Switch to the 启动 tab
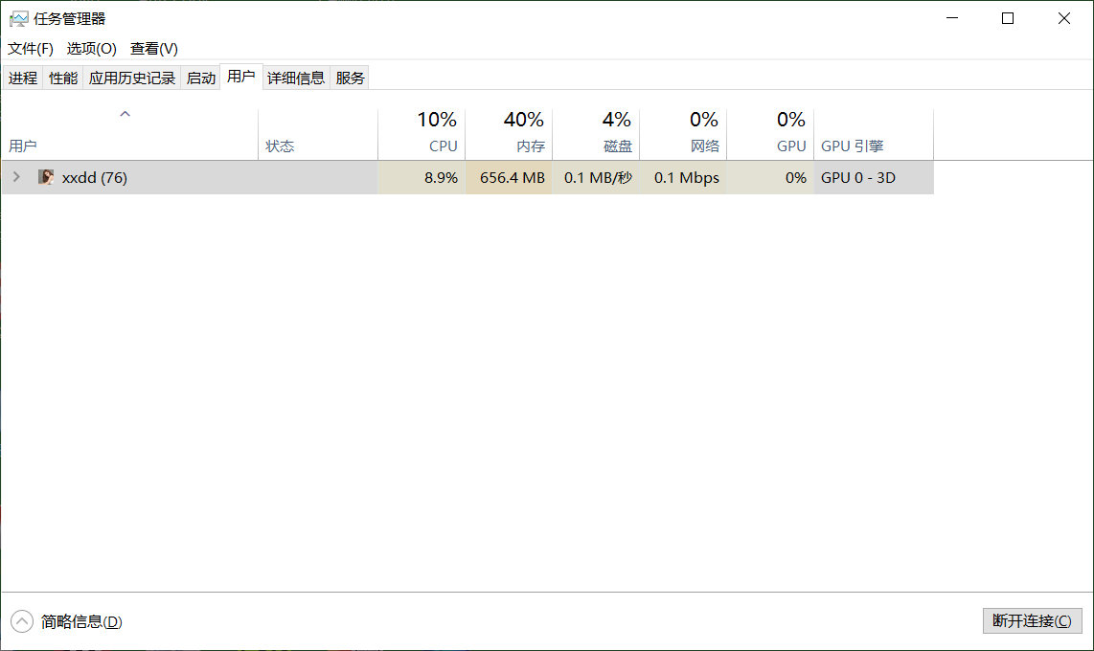This screenshot has width=1094, height=651. coord(200,78)
